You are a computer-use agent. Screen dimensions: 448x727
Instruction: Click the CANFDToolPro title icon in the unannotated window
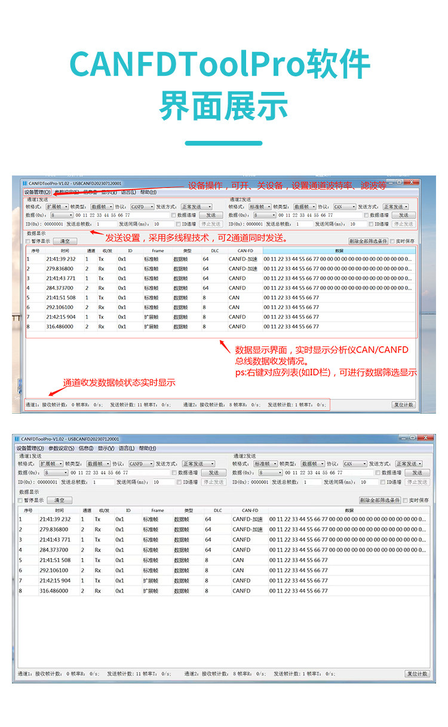(17, 439)
